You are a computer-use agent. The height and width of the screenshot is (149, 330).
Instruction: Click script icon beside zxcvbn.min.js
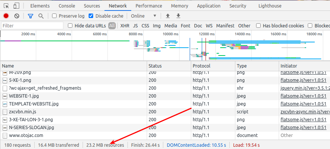[5, 112]
